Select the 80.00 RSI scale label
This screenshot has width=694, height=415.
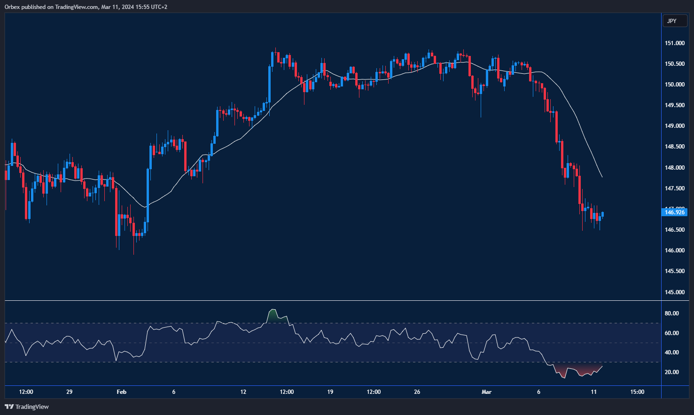(671, 313)
